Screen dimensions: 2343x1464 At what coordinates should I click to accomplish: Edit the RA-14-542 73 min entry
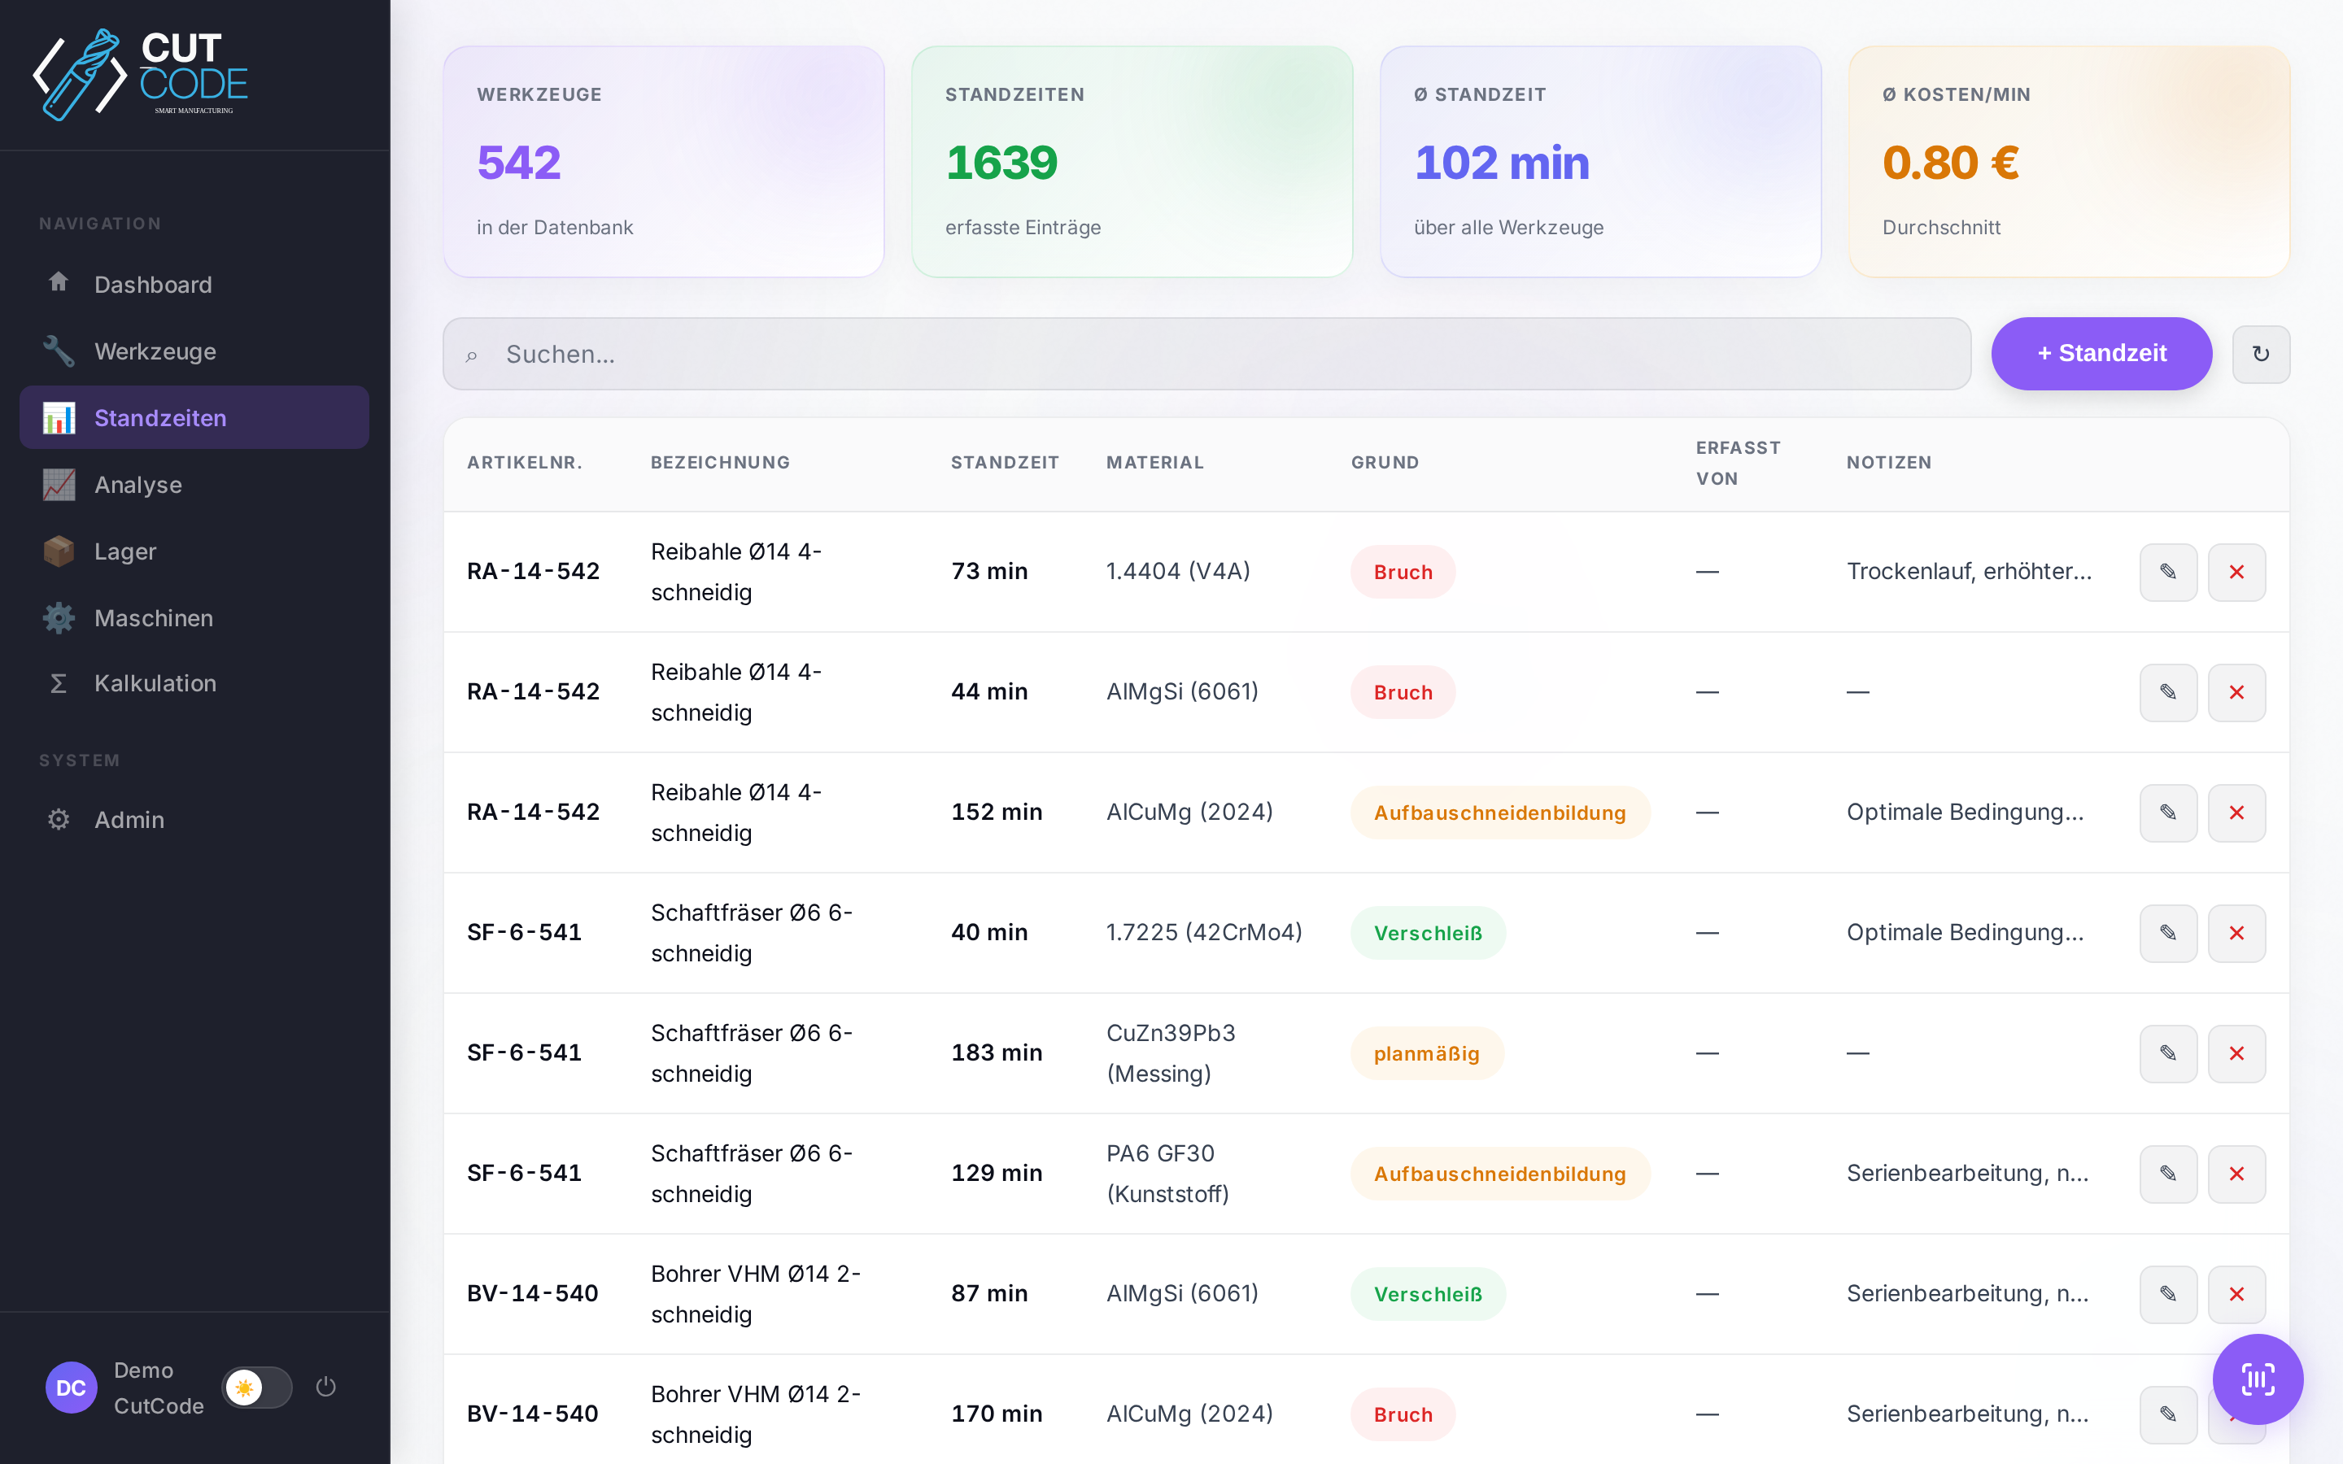(2168, 571)
